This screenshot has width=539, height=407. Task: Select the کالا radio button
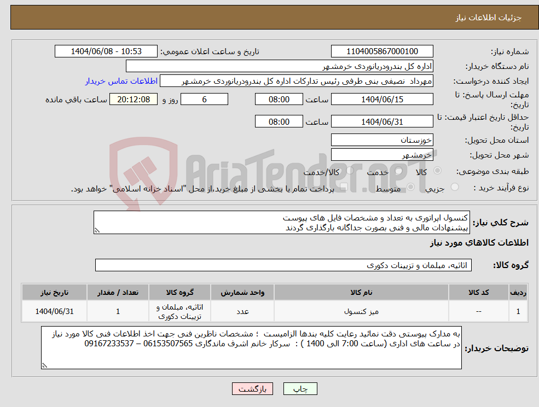coord(438,170)
